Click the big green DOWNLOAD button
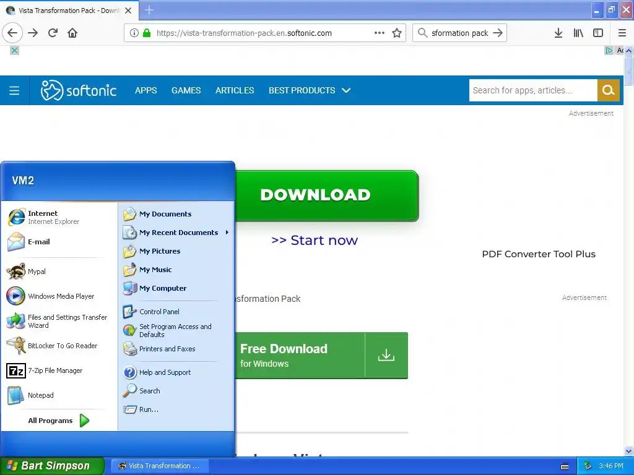This screenshot has width=634, height=475. (x=327, y=195)
